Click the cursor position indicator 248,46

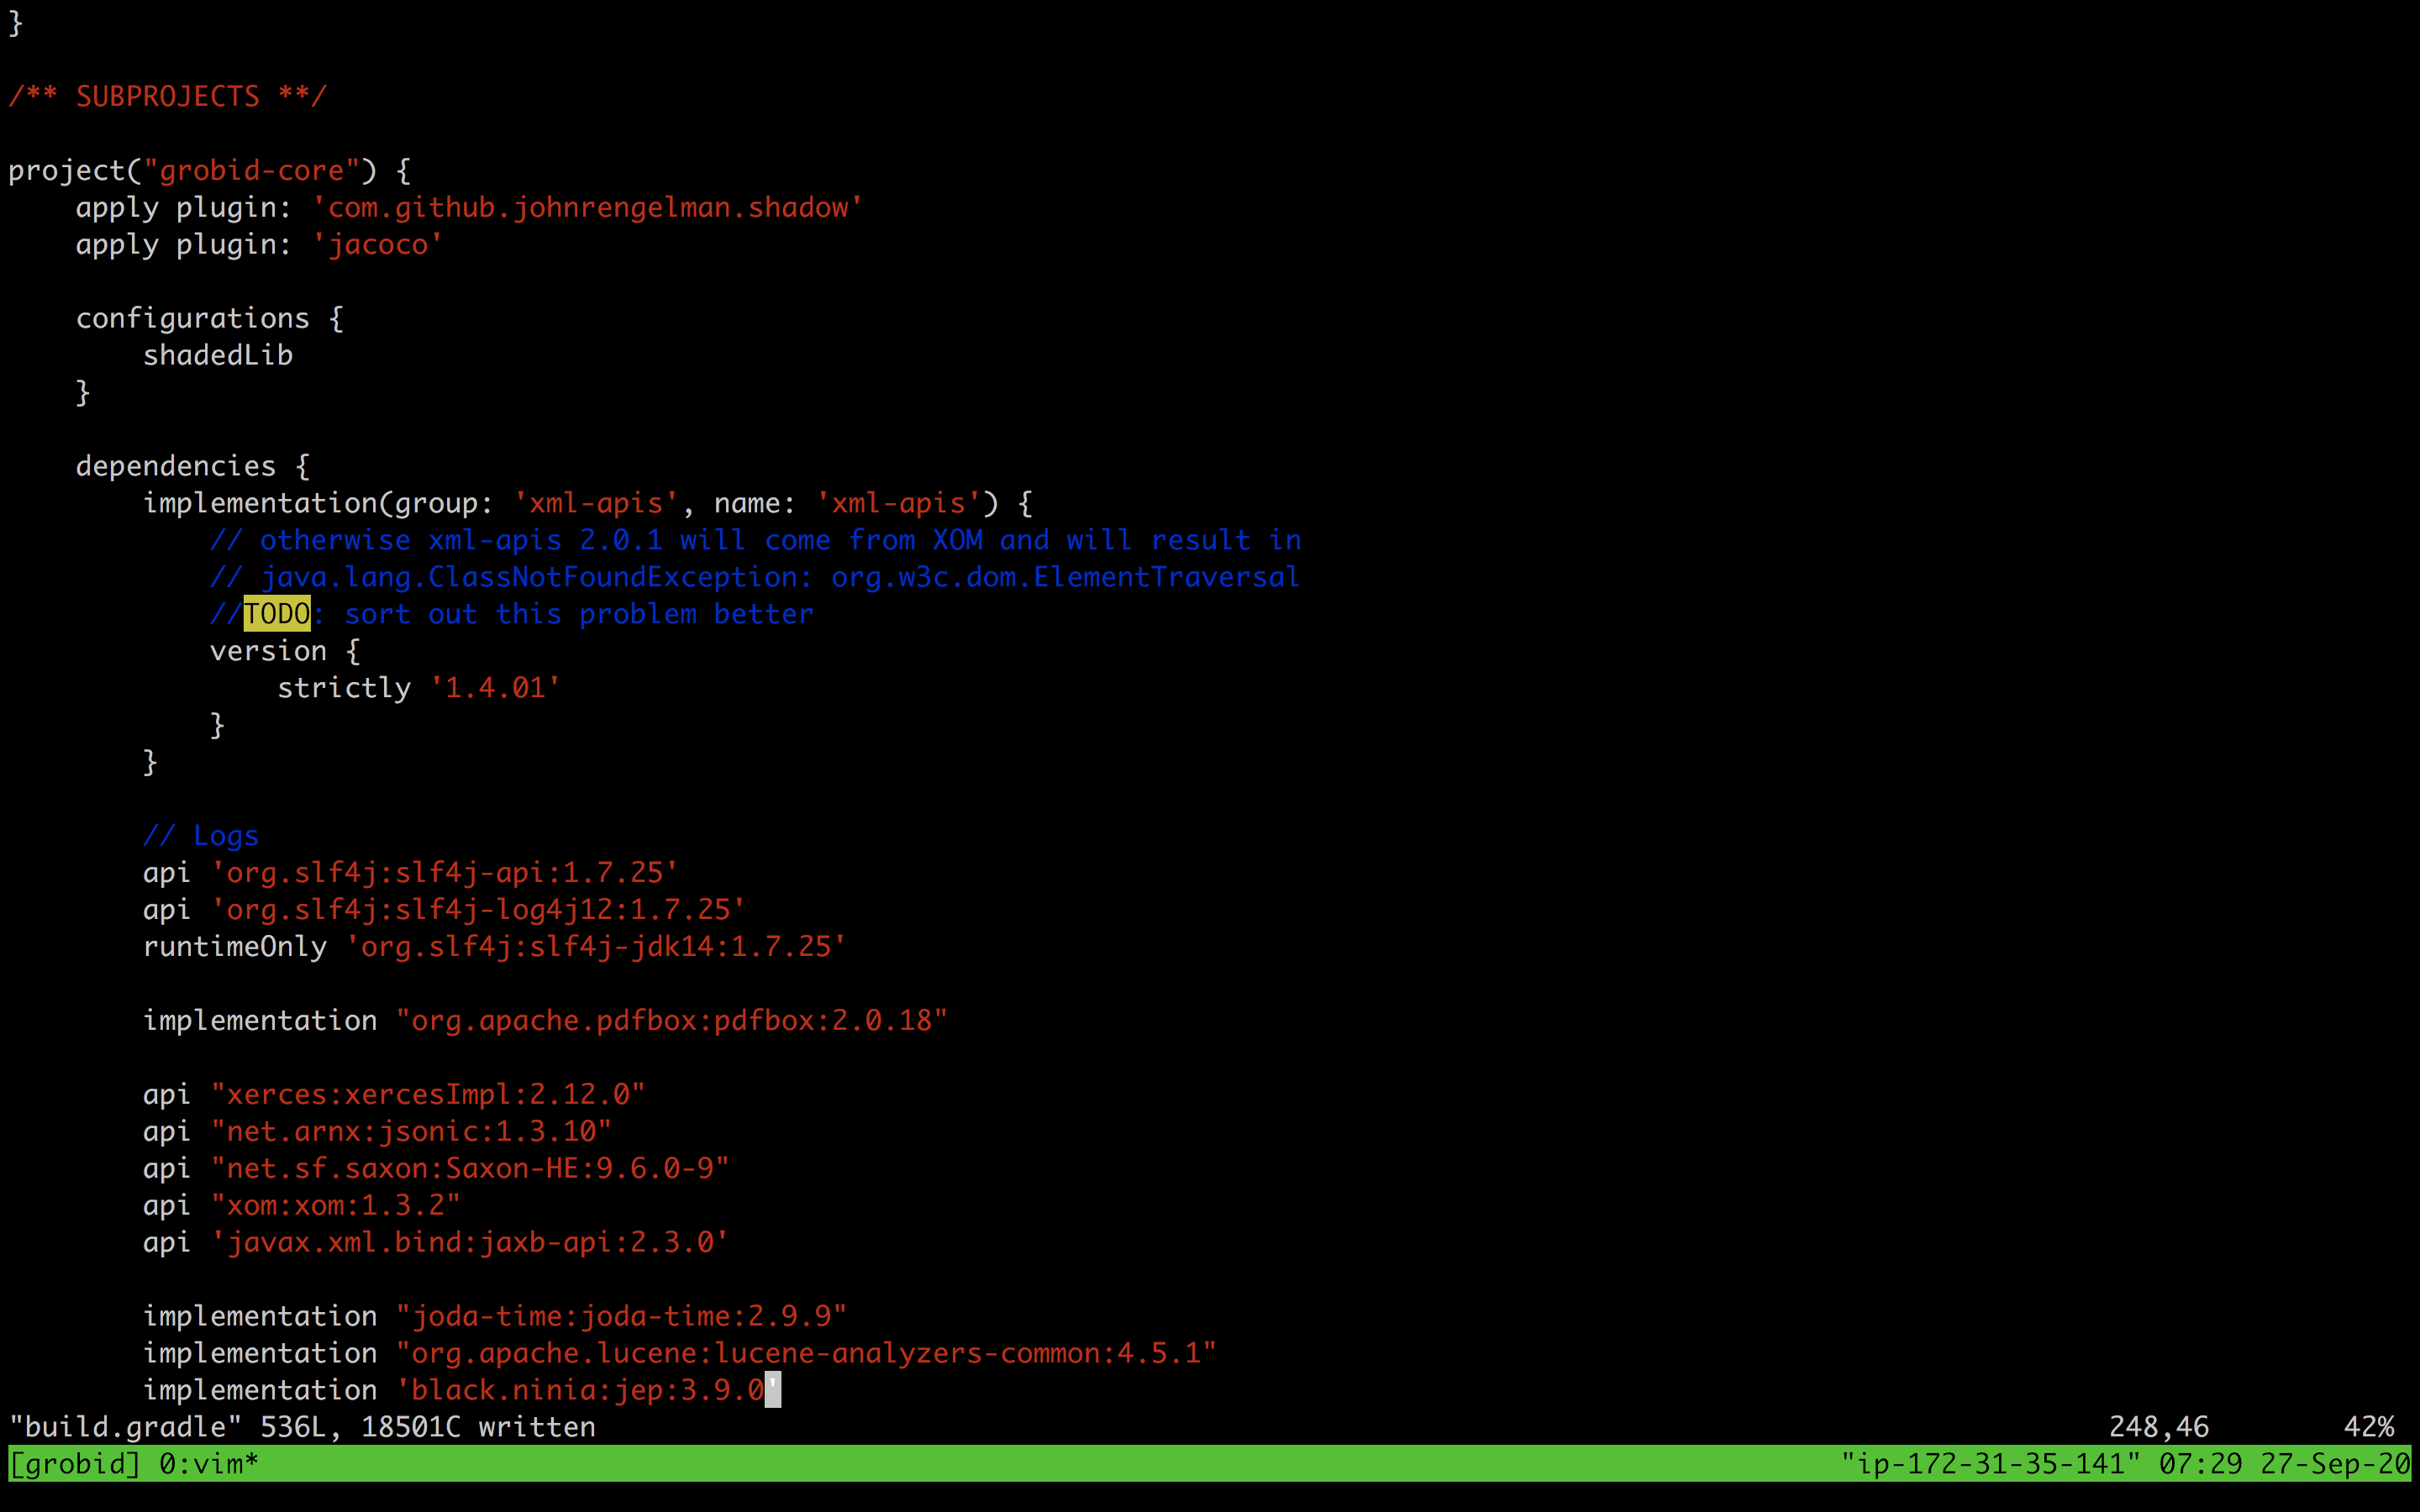click(x=2160, y=1427)
